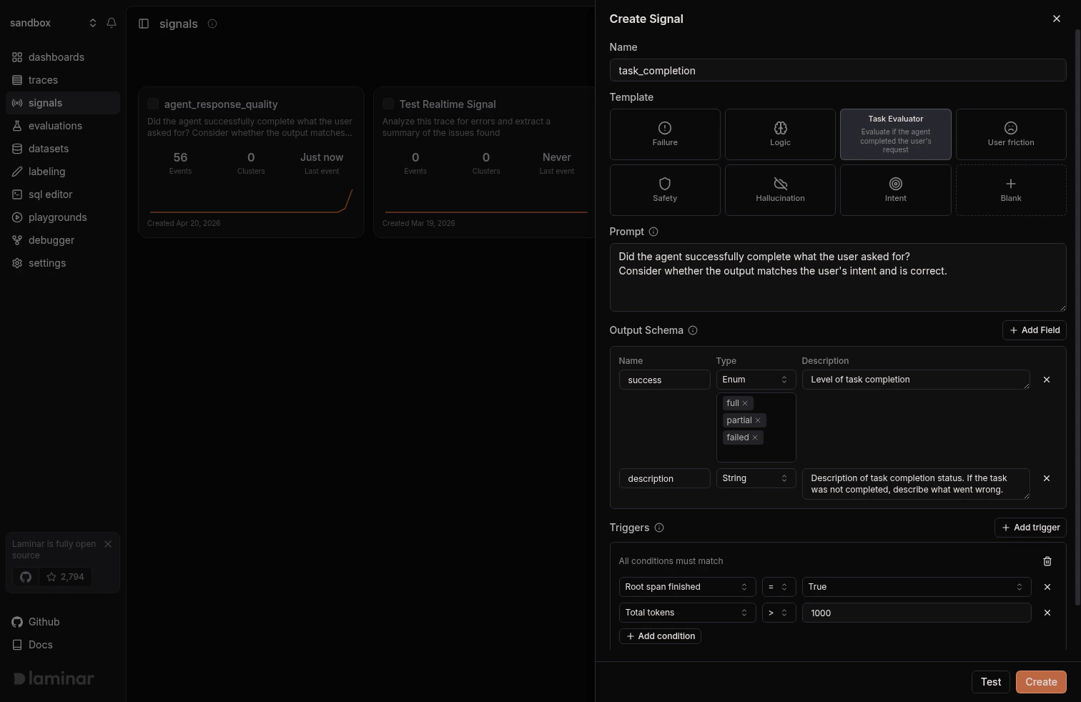Expand the workspace switcher for sandbox
1081x702 pixels.
coord(93,22)
